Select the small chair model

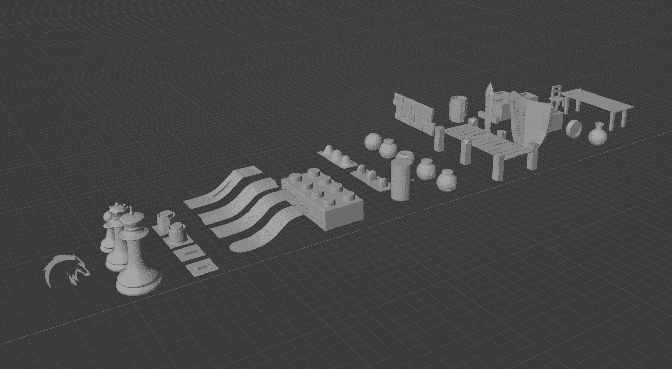[557, 97]
